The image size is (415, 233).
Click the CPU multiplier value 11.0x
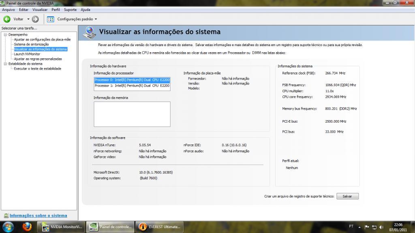tap(329, 91)
